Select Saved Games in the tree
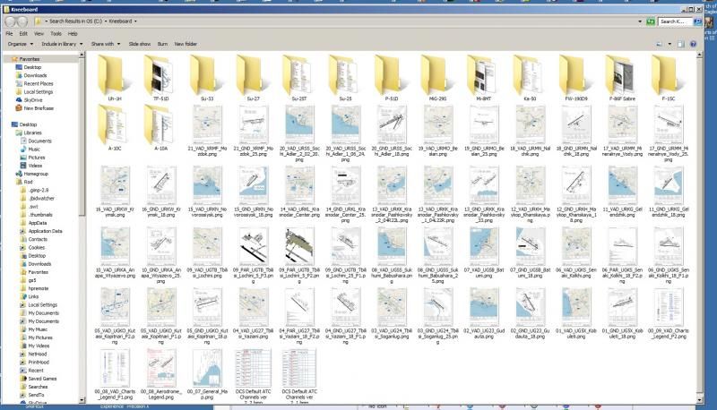The height and width of the screenshot is (410, 717). (39, 379)
